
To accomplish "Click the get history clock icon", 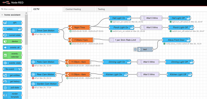I will pos(5,81).
